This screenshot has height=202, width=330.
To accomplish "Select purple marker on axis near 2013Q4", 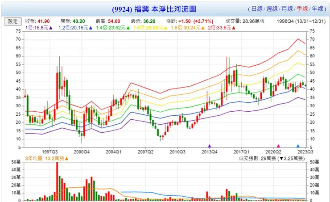I will point(210,146).
